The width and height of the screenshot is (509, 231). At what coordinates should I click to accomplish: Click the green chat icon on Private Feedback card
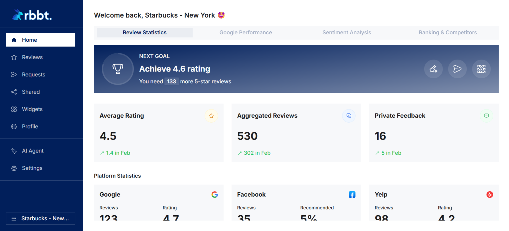coord(486,116)
